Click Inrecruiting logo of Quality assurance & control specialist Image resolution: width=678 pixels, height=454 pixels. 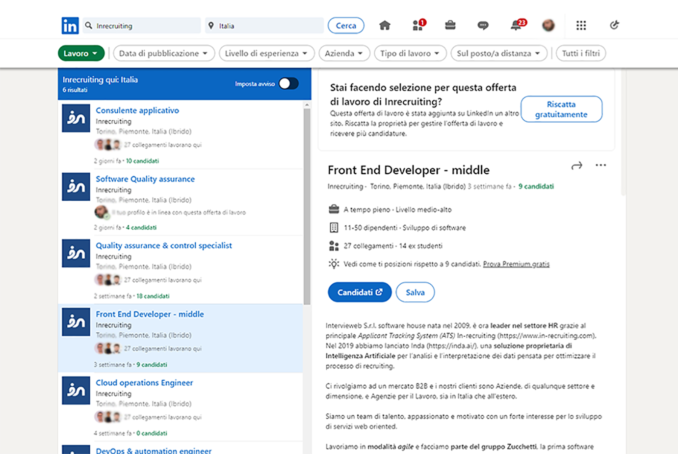click(x=76, y=253)
